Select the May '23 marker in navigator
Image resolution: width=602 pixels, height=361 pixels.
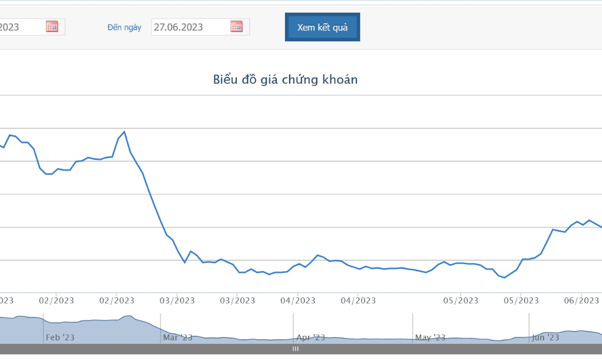point(430,337)
